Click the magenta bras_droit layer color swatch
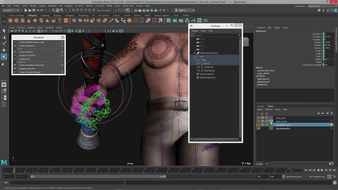 click(271, 118)
